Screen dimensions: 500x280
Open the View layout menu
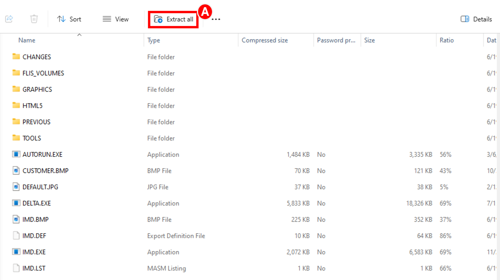115,19
